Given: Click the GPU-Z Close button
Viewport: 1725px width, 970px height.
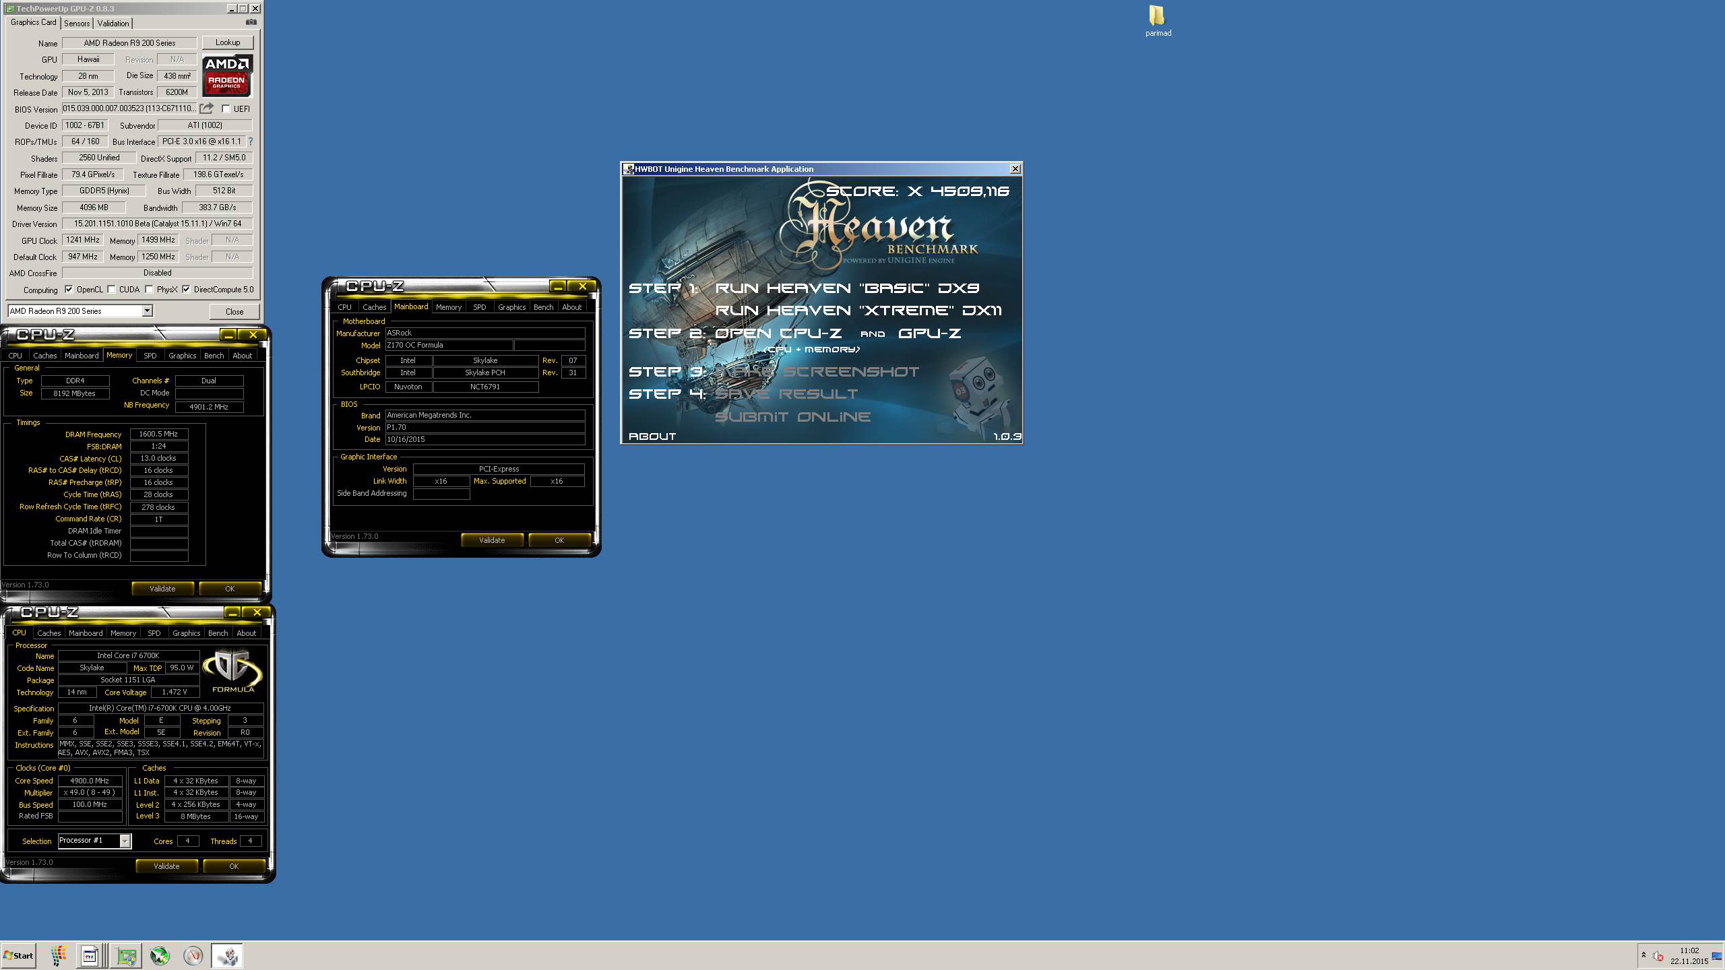Looking at the screenshot, I should (x=234, y=311).
